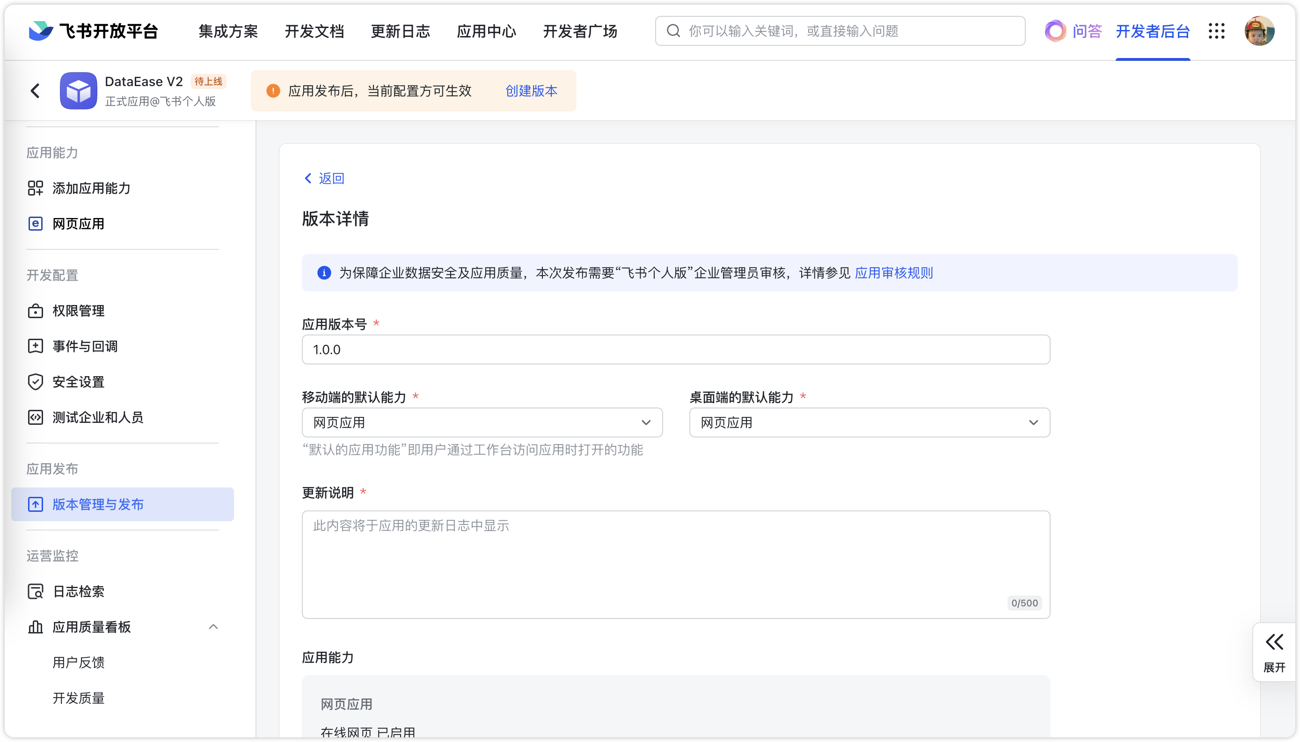Click the 测试企业和人员 sidebar icon
Viewport: 1300px width, 742px height.
tap(35, 418)
